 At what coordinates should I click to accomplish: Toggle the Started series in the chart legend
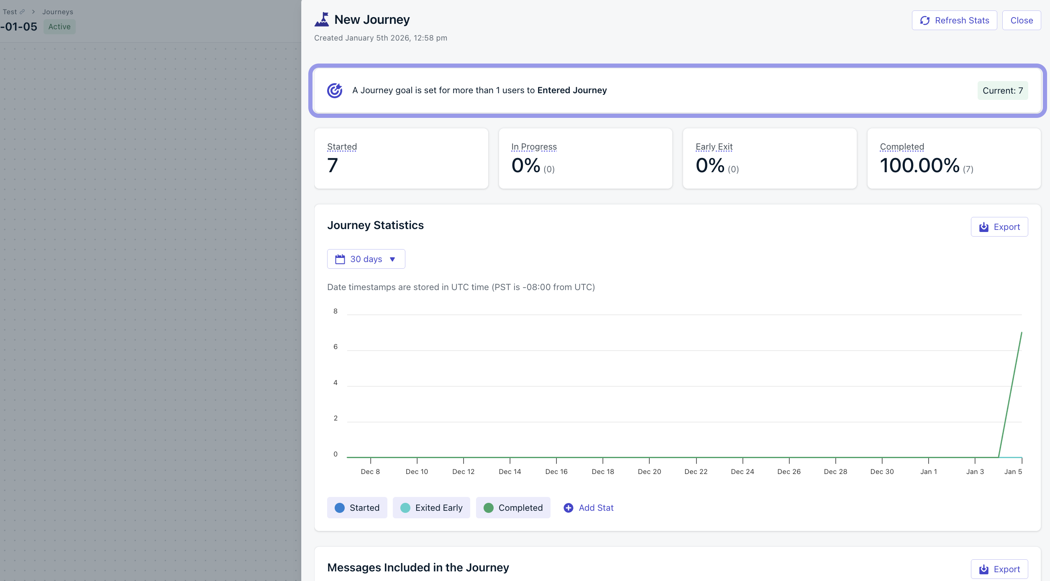[x=357, y=507]
